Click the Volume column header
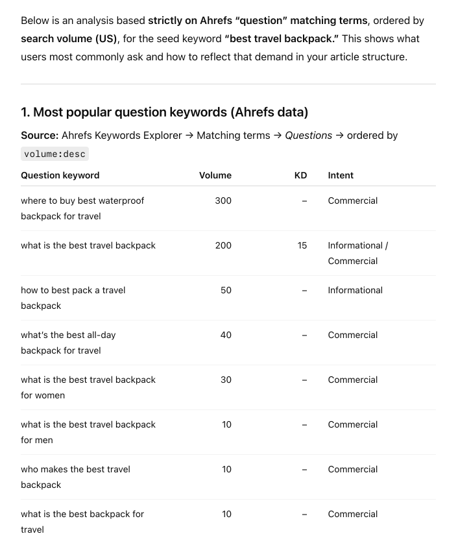Screen dimensions: 458x558 pos(215,175)
